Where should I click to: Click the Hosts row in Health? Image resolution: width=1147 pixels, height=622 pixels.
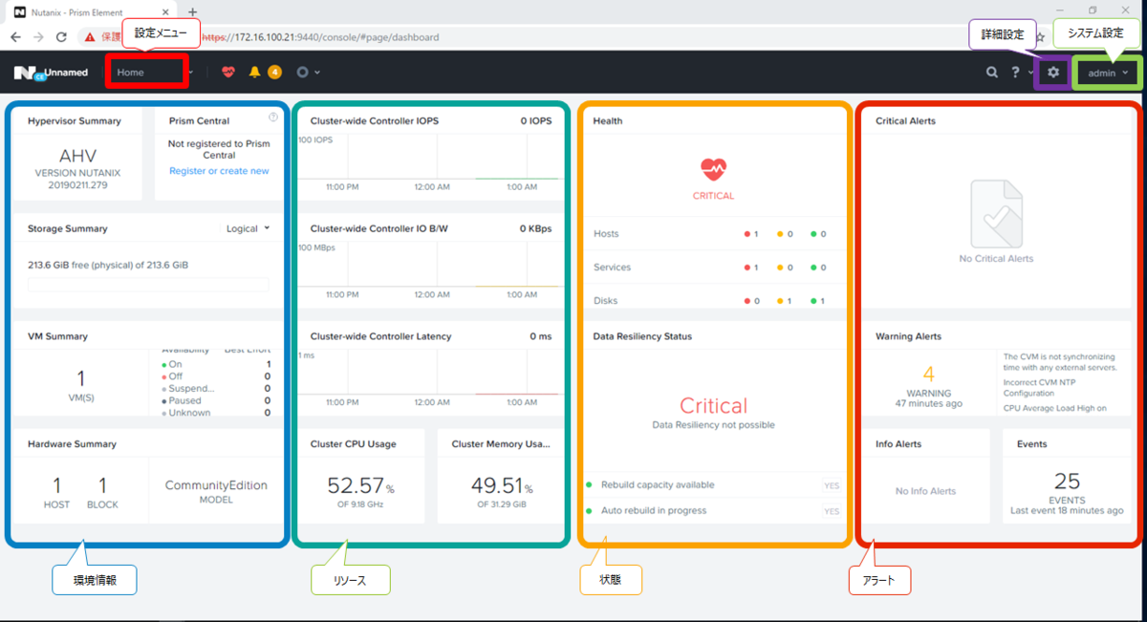click(715, 234)
